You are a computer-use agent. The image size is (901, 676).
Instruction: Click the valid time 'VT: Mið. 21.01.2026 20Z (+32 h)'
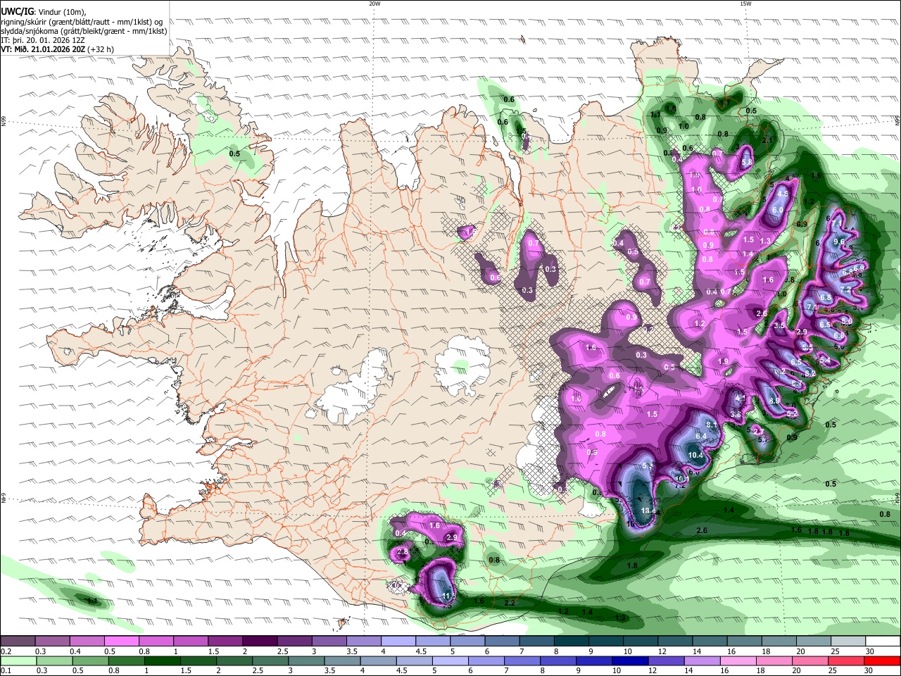pyautogui.click(x=57, y=49)
